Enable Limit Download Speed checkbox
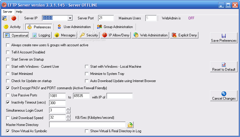This screenshot has width=240, height=137. pos(8,118)
